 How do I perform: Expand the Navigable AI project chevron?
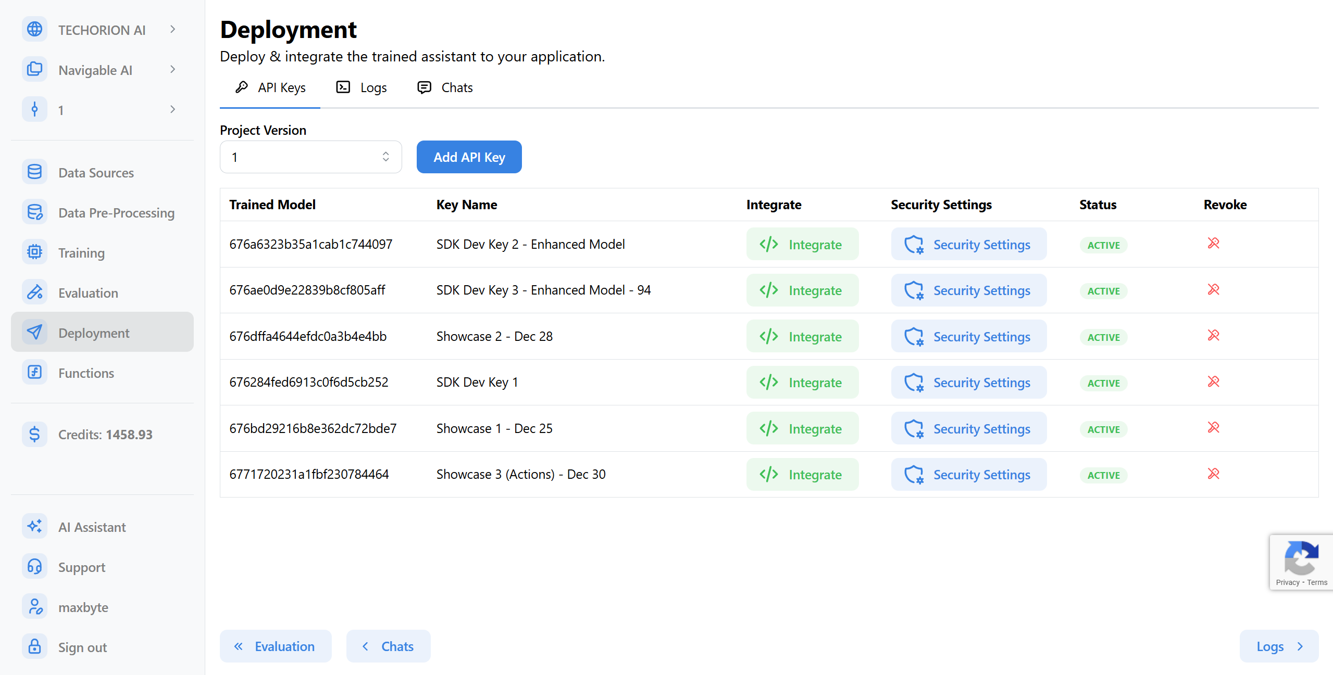pyautogui.click(x=172, y=69)
